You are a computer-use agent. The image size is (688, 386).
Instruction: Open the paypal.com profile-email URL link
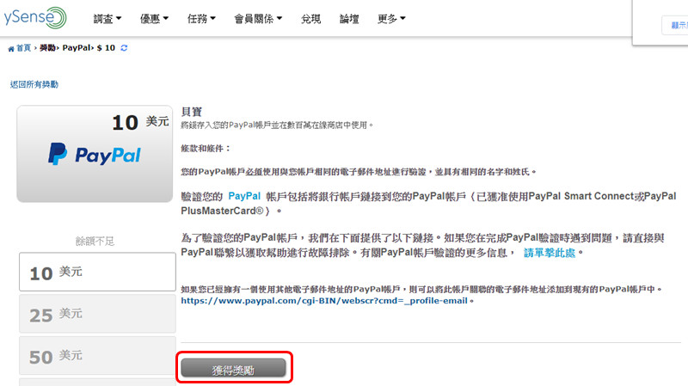(324, 301)
